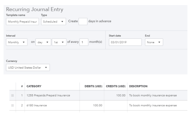
Task: Click the Template name input field
Action: 22,22
